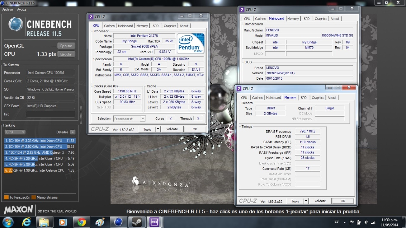The width and height of the screenshot is (406, 228).
Task: Open Steam from the taskbar
Action: pyautogui.click(x=137, y=222)
